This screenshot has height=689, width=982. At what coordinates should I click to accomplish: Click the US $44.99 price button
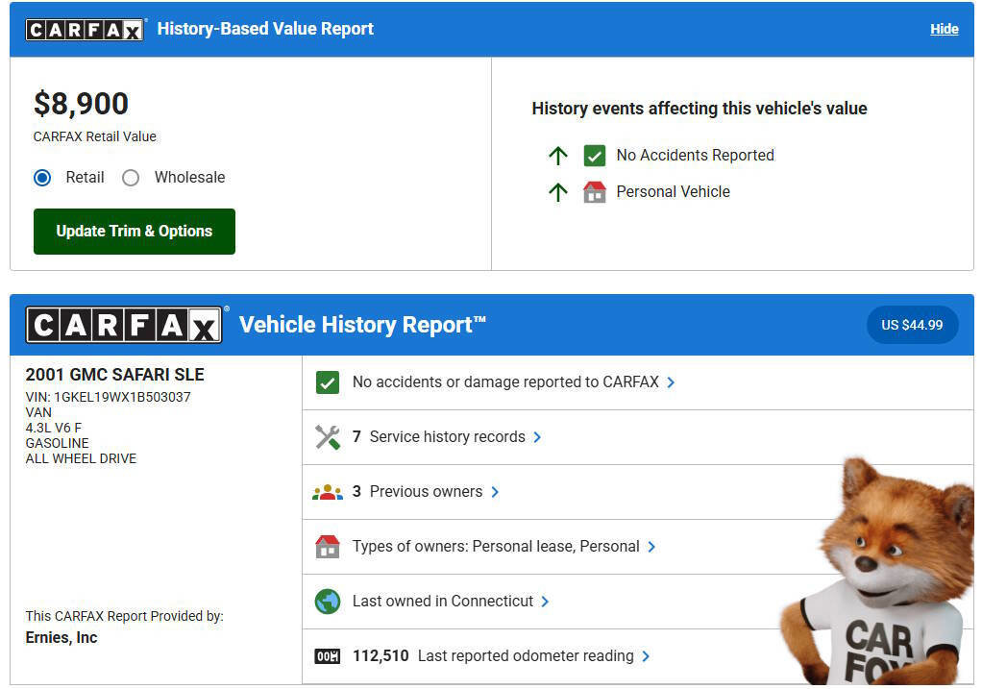(x=912, y=325)
